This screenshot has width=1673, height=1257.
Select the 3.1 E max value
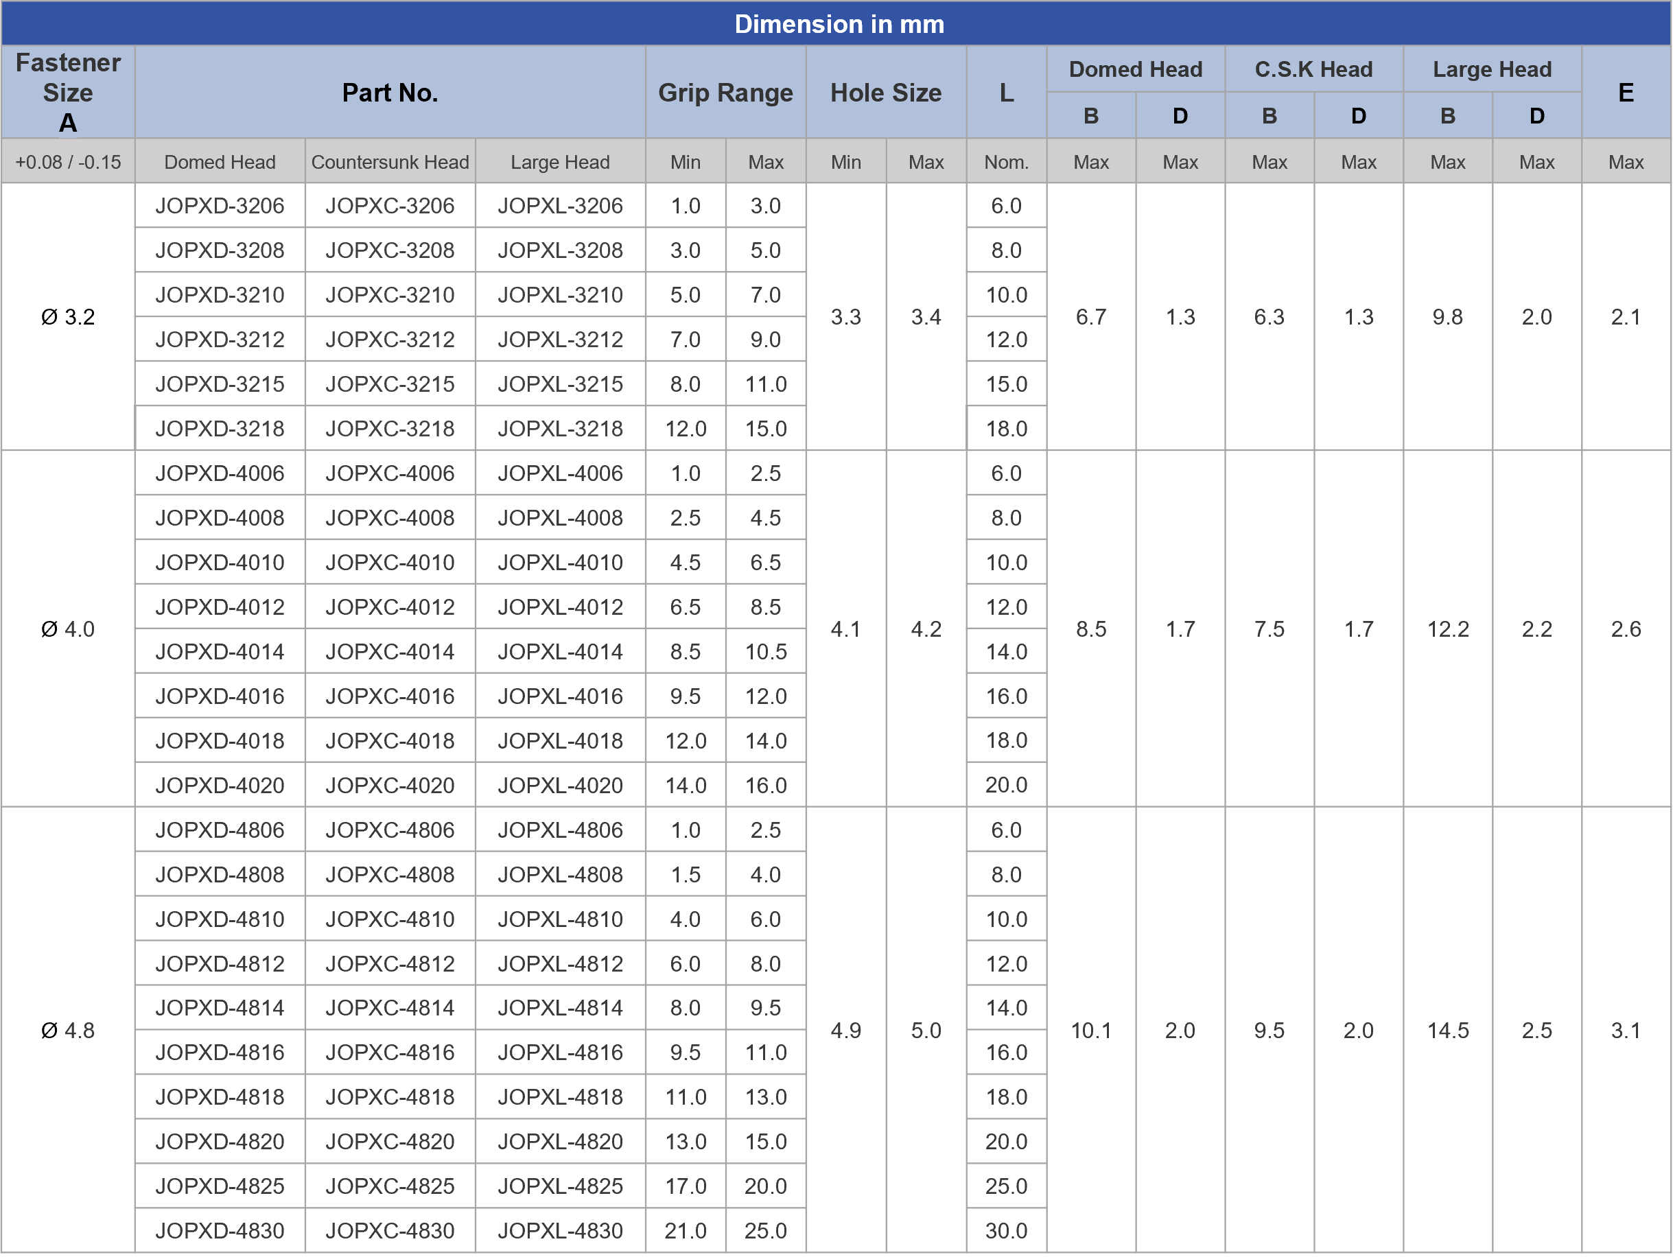(1626, 1031)
